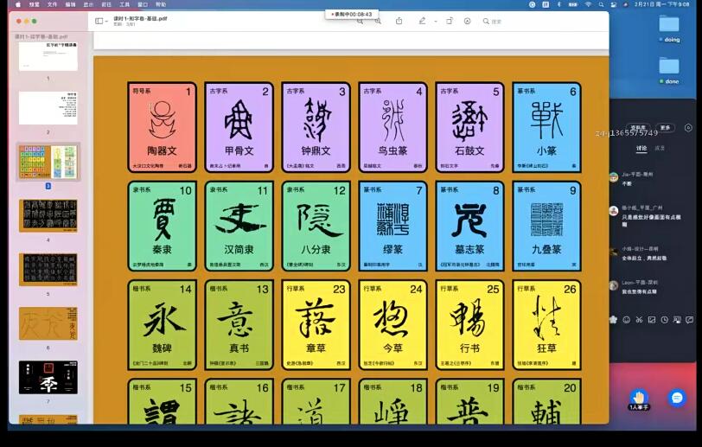Click the Share icon in Preview toolbar
Viewport: 702px width, 447px height.
coord(399,21)
